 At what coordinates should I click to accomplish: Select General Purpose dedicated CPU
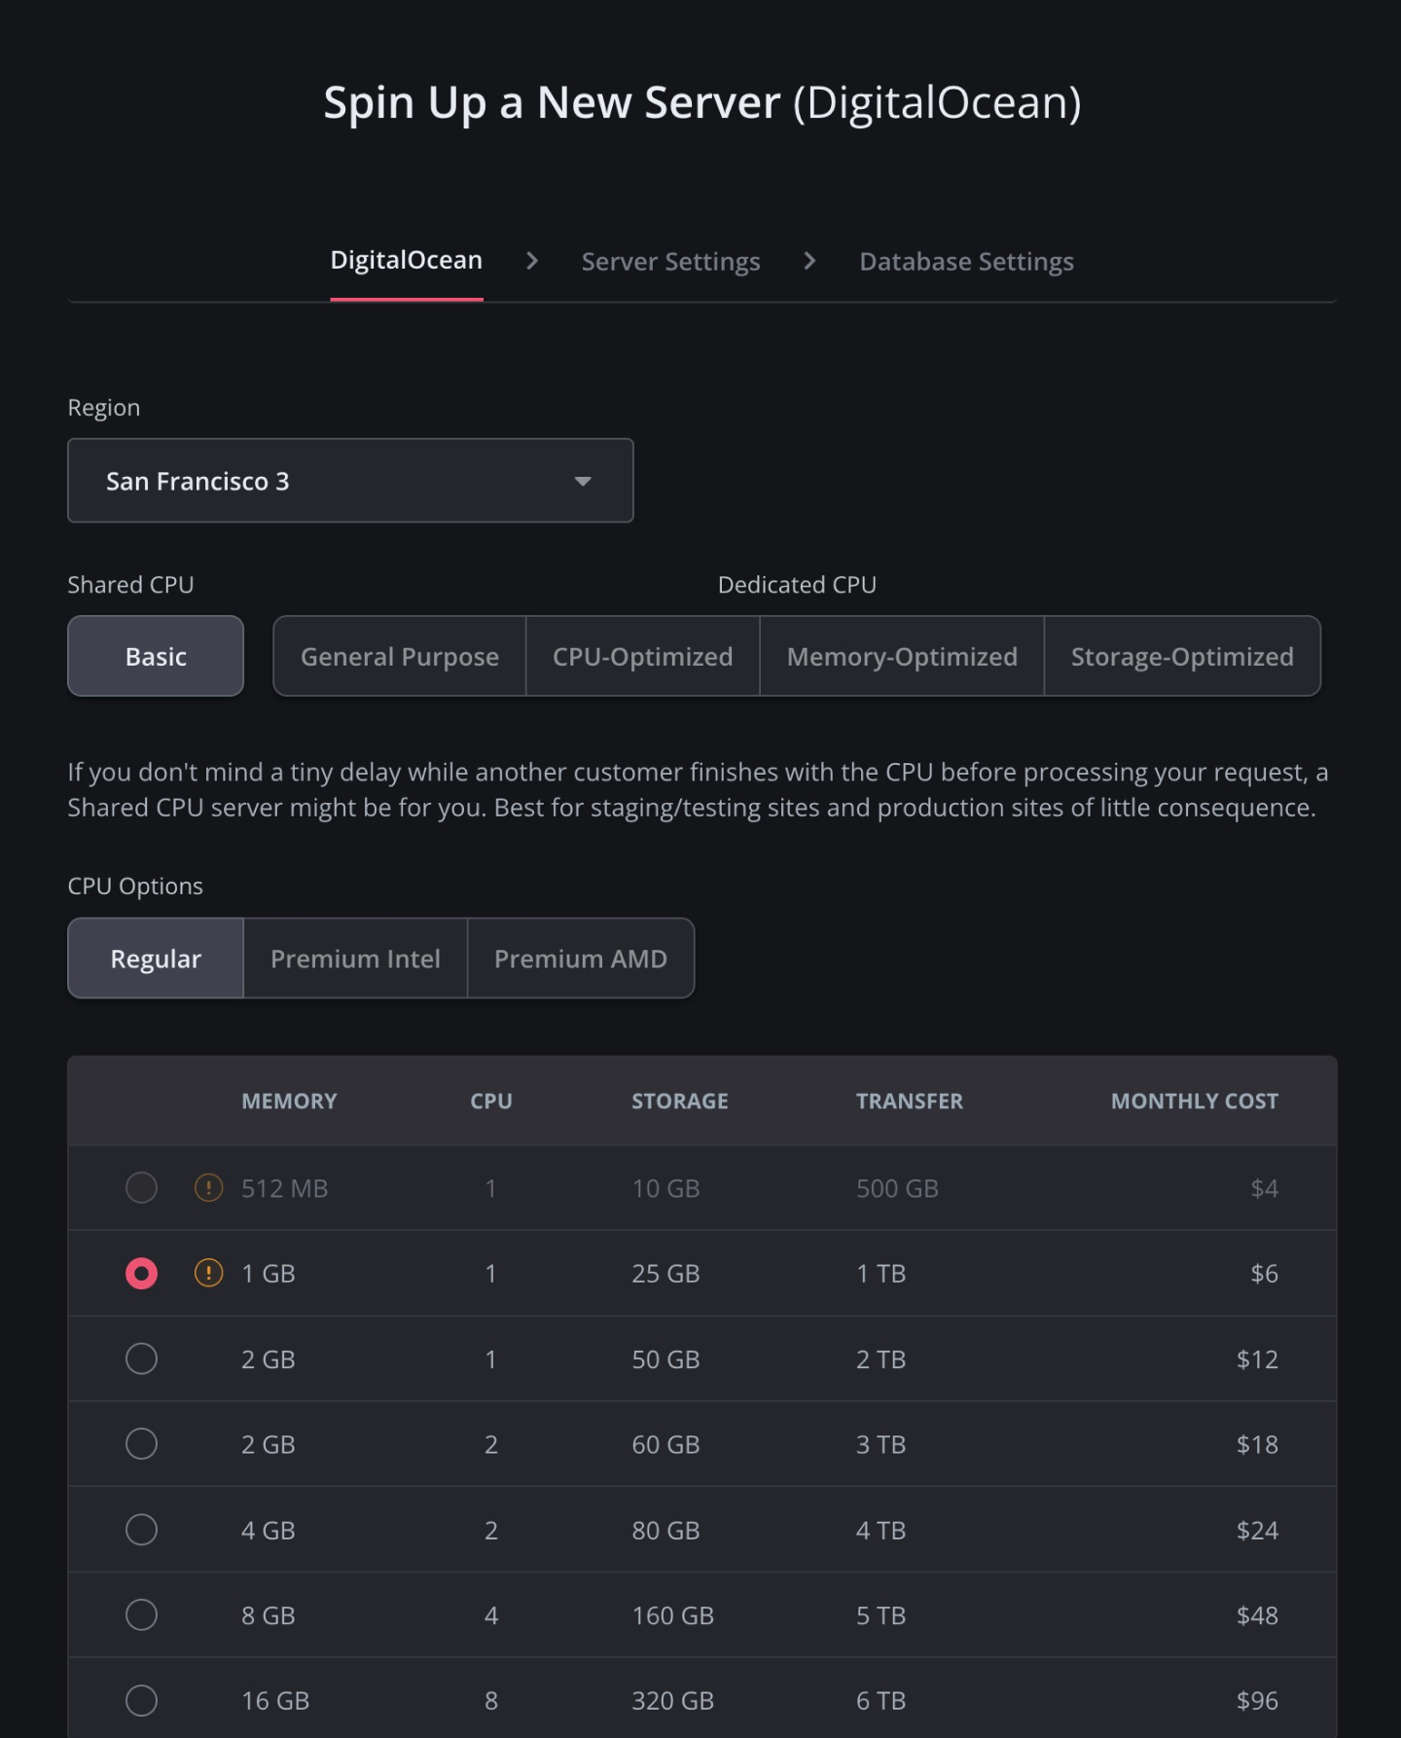pyautogui.click(x=400, y=656)
